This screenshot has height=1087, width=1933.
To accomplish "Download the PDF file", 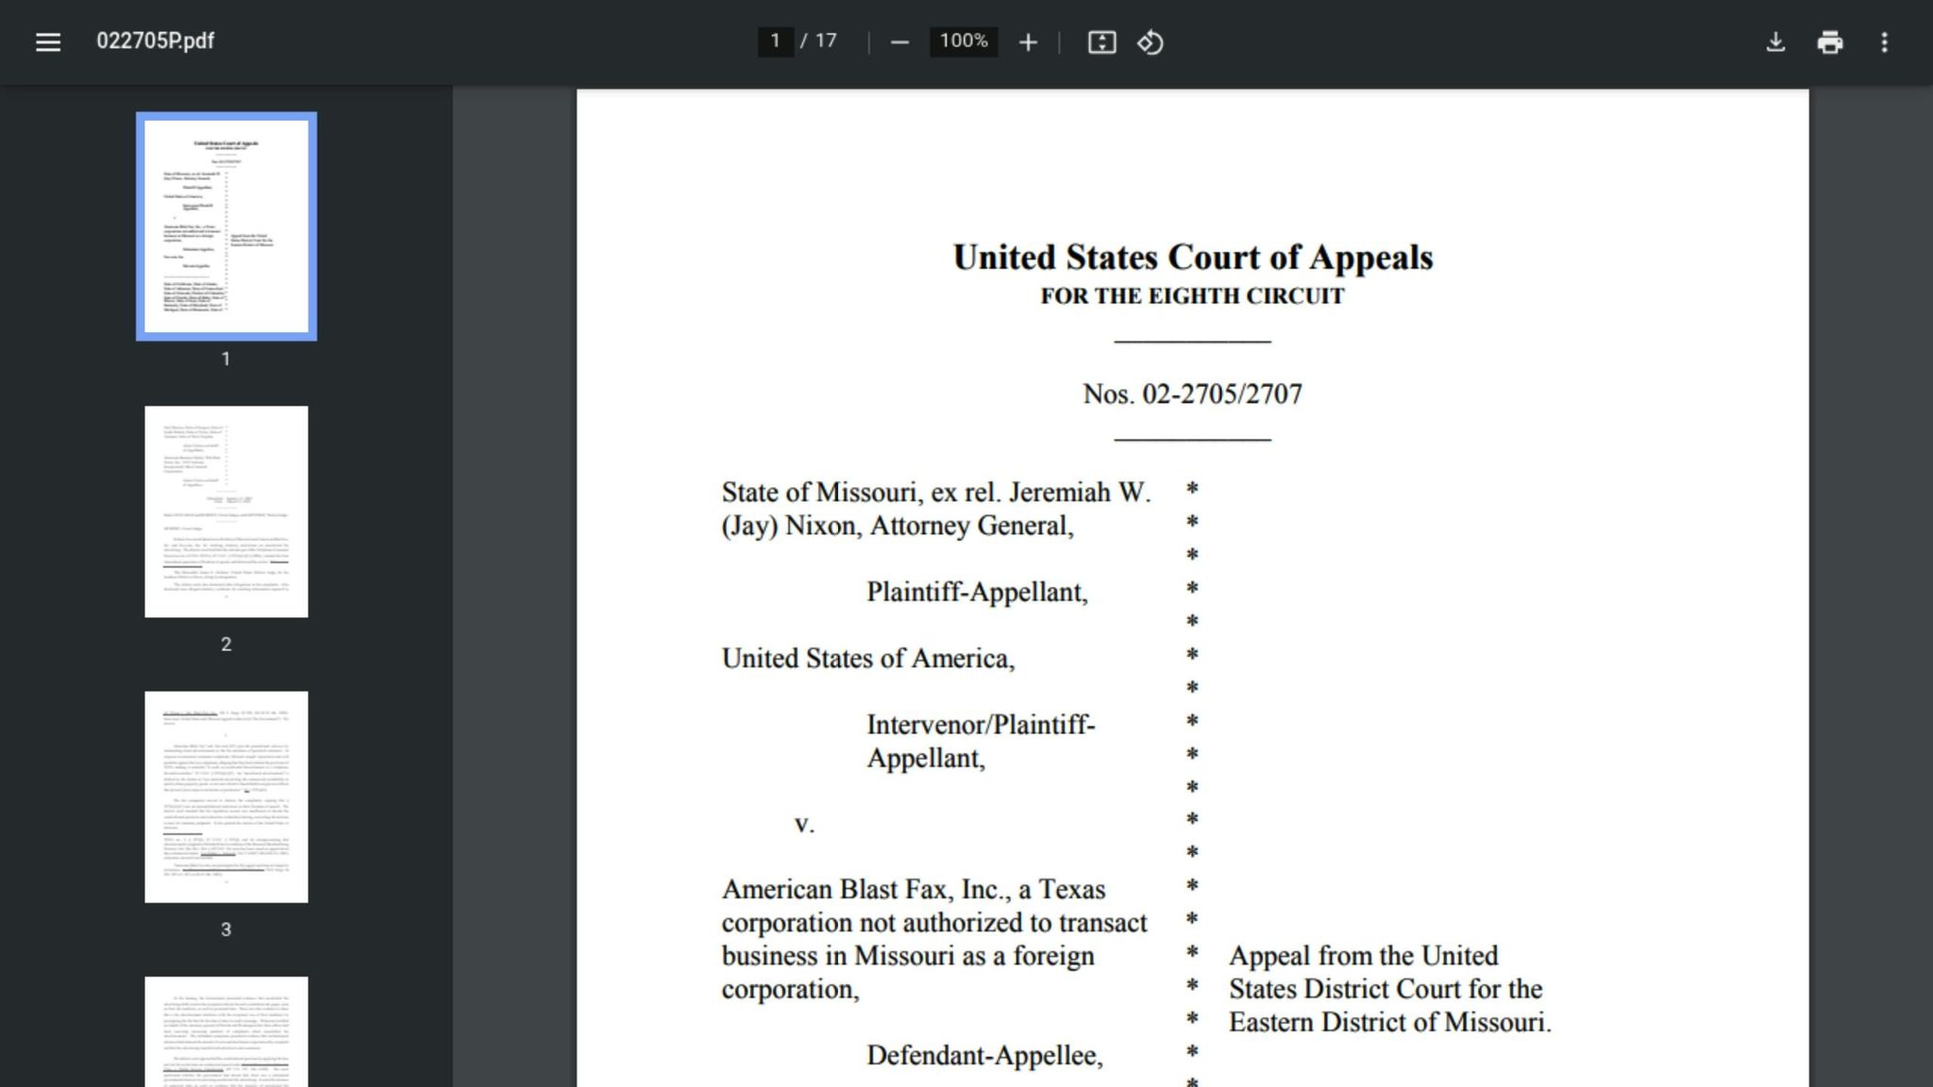I will coord(1775,42).
